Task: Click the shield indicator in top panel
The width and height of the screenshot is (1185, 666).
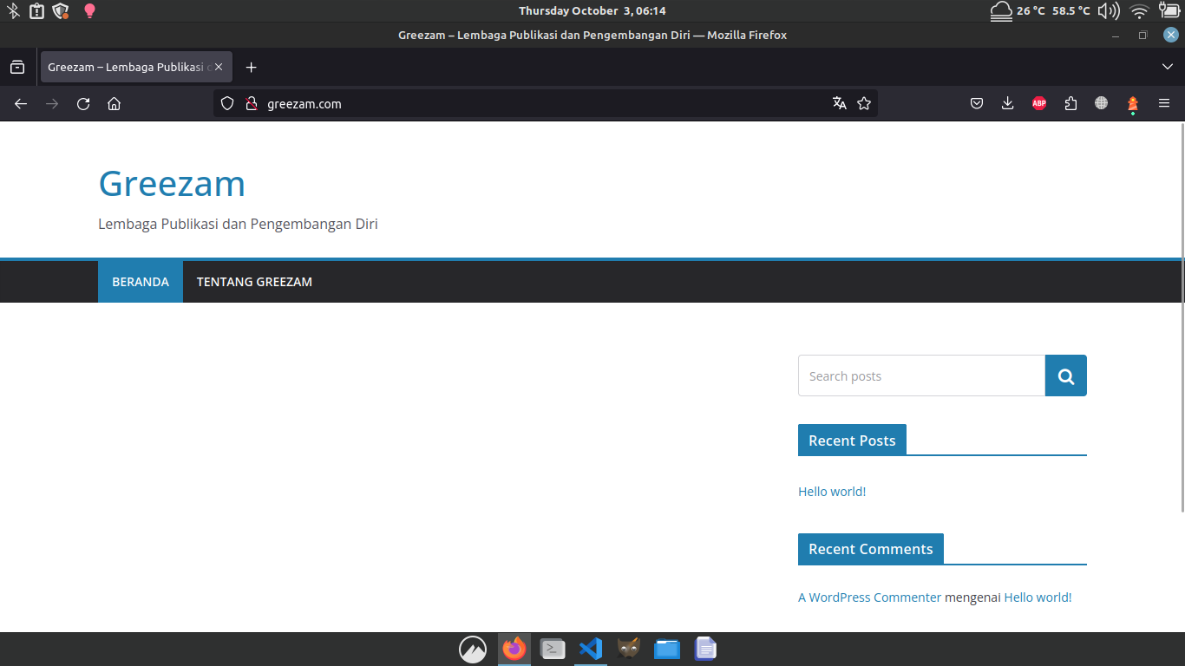Action: [61, 11]
